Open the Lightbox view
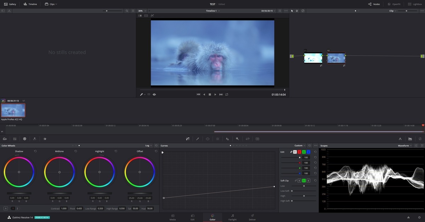425x222 pixels. (x=415, y=4)
